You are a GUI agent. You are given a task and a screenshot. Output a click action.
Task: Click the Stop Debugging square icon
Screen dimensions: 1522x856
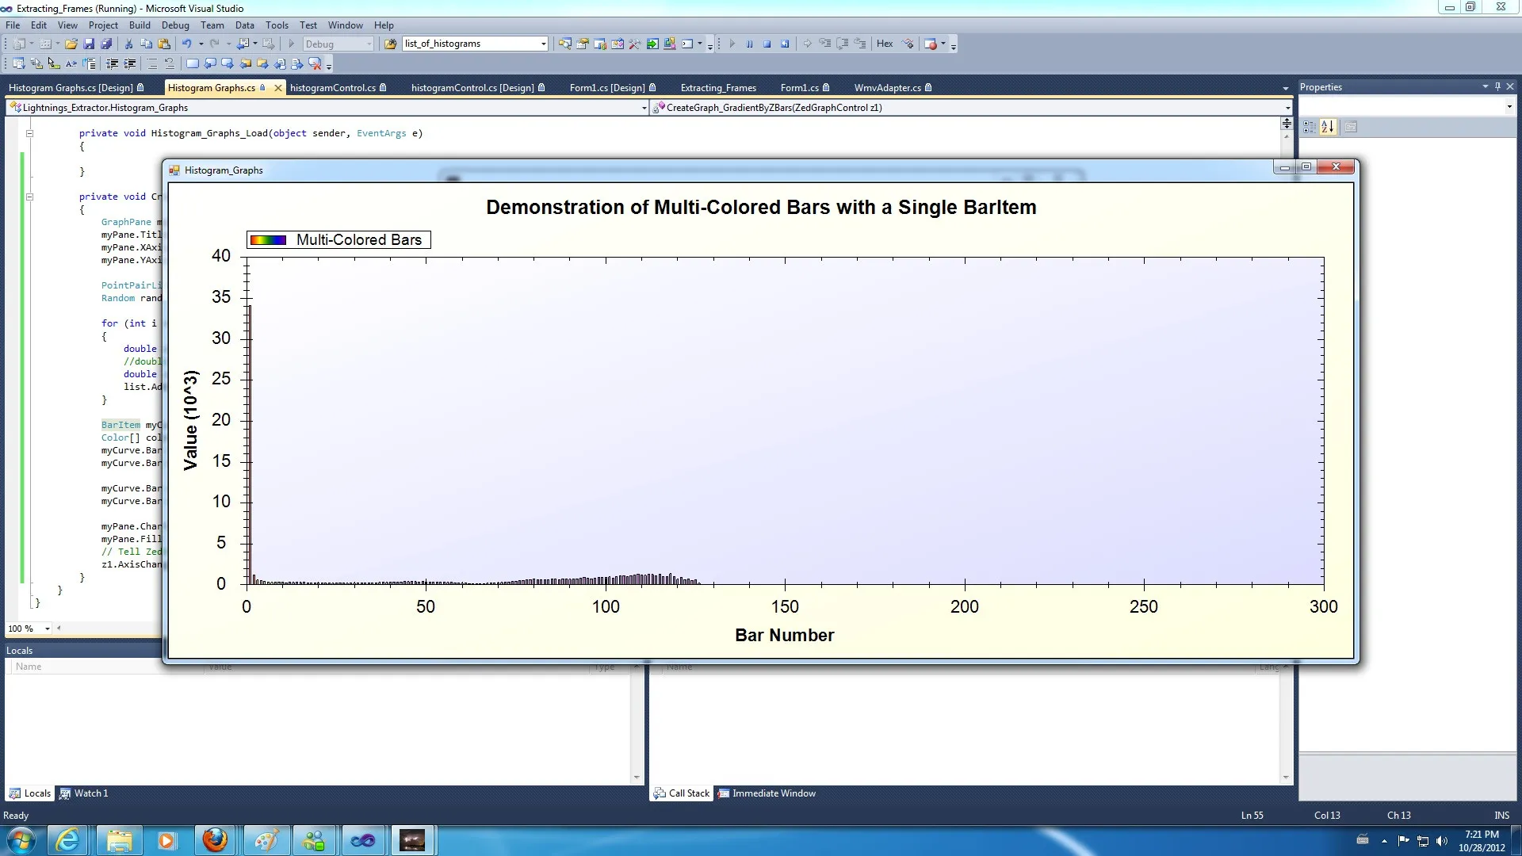pos(767,44)
